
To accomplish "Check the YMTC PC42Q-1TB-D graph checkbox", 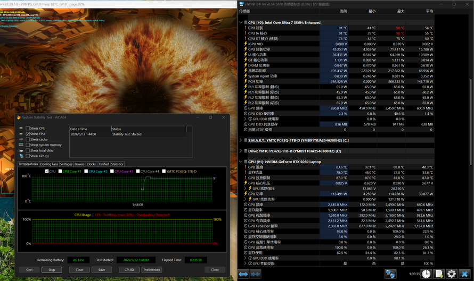I will 164,171.
